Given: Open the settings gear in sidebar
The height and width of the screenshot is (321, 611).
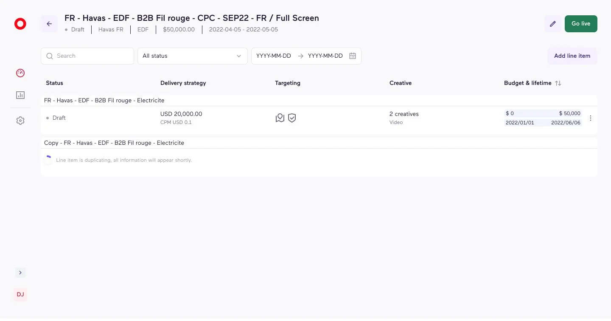Looking at the screenshot, I should (20, 121).
